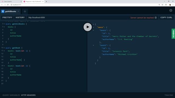Viewport: 175px width, 98px height.
Task: Collapse the query getAllBooks fold arrow
Action: 4,24
